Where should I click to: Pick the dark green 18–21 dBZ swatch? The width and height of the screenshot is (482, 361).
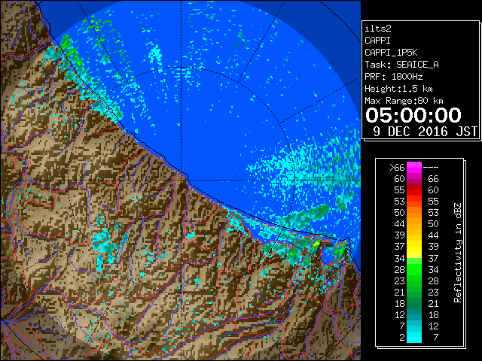[414, 303]
